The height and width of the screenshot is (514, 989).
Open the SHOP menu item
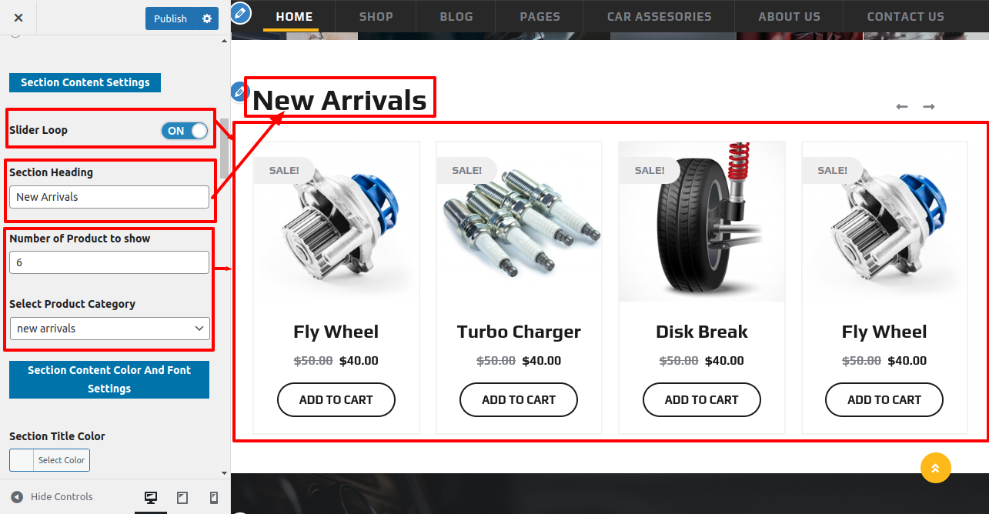[376, 16]
